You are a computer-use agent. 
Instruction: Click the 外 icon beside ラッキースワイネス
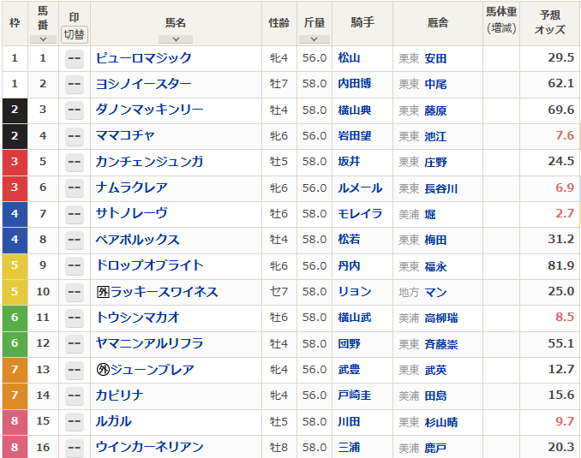(x=103, y=292)
